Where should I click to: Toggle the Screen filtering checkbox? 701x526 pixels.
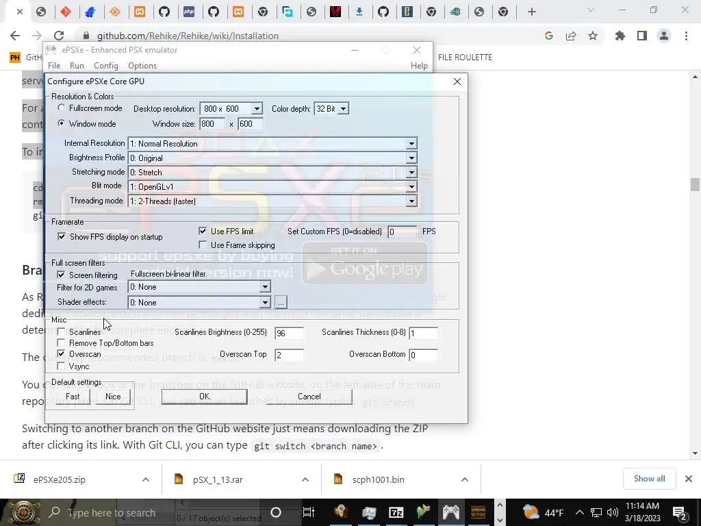[61, 275]
